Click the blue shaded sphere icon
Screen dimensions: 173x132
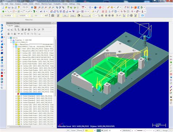click(x=95, y=7)
